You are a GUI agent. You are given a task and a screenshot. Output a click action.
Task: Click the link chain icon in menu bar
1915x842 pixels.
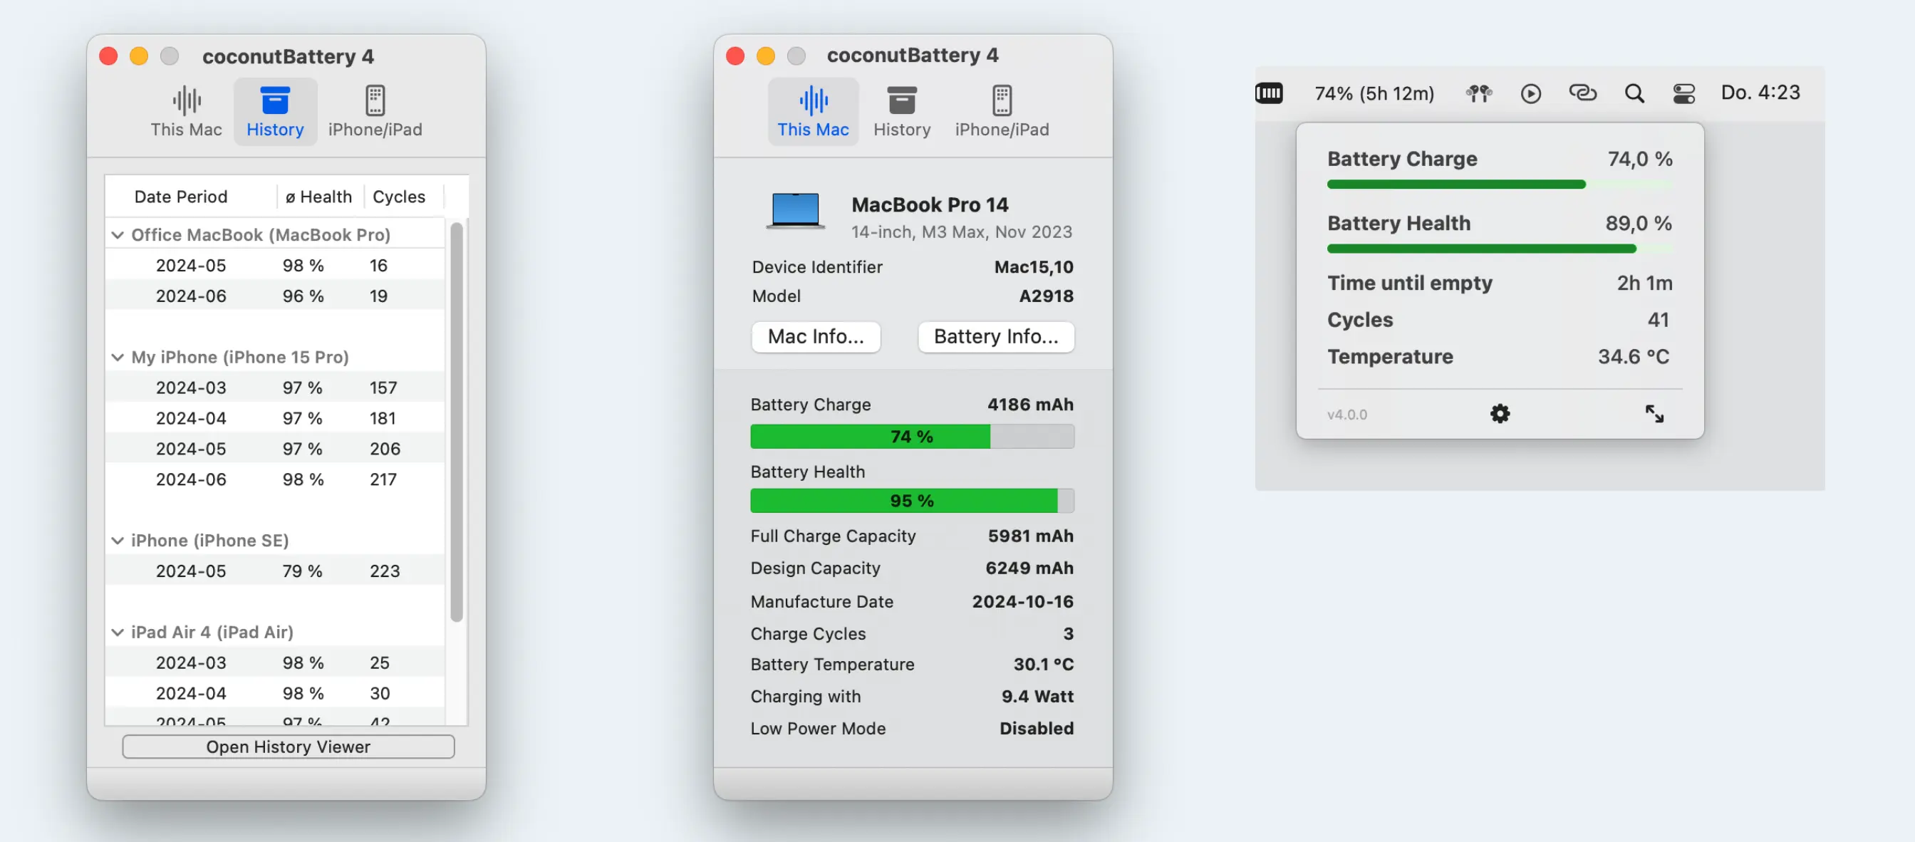1583,93
